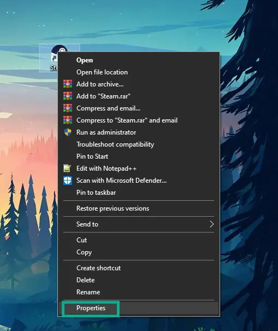Click WinRAR icon beside Compress to "Steam.rar" and email
This screenshot has width=278, height=331.
(x=68, y=120)
